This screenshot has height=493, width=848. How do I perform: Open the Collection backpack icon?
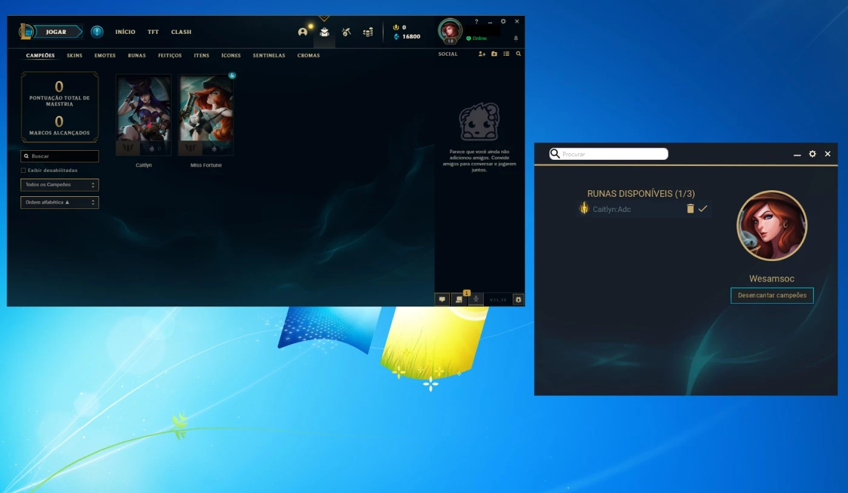(324, 32)
